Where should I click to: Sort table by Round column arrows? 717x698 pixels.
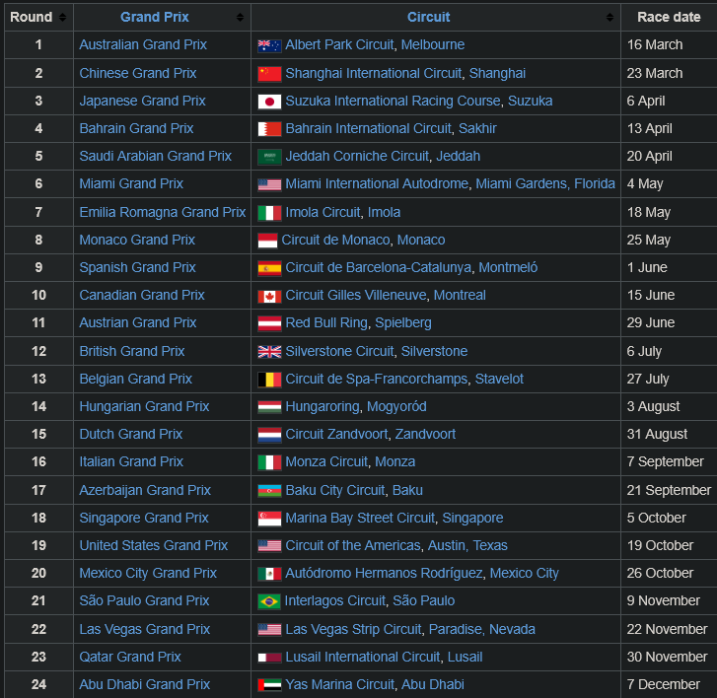[63, 18]
